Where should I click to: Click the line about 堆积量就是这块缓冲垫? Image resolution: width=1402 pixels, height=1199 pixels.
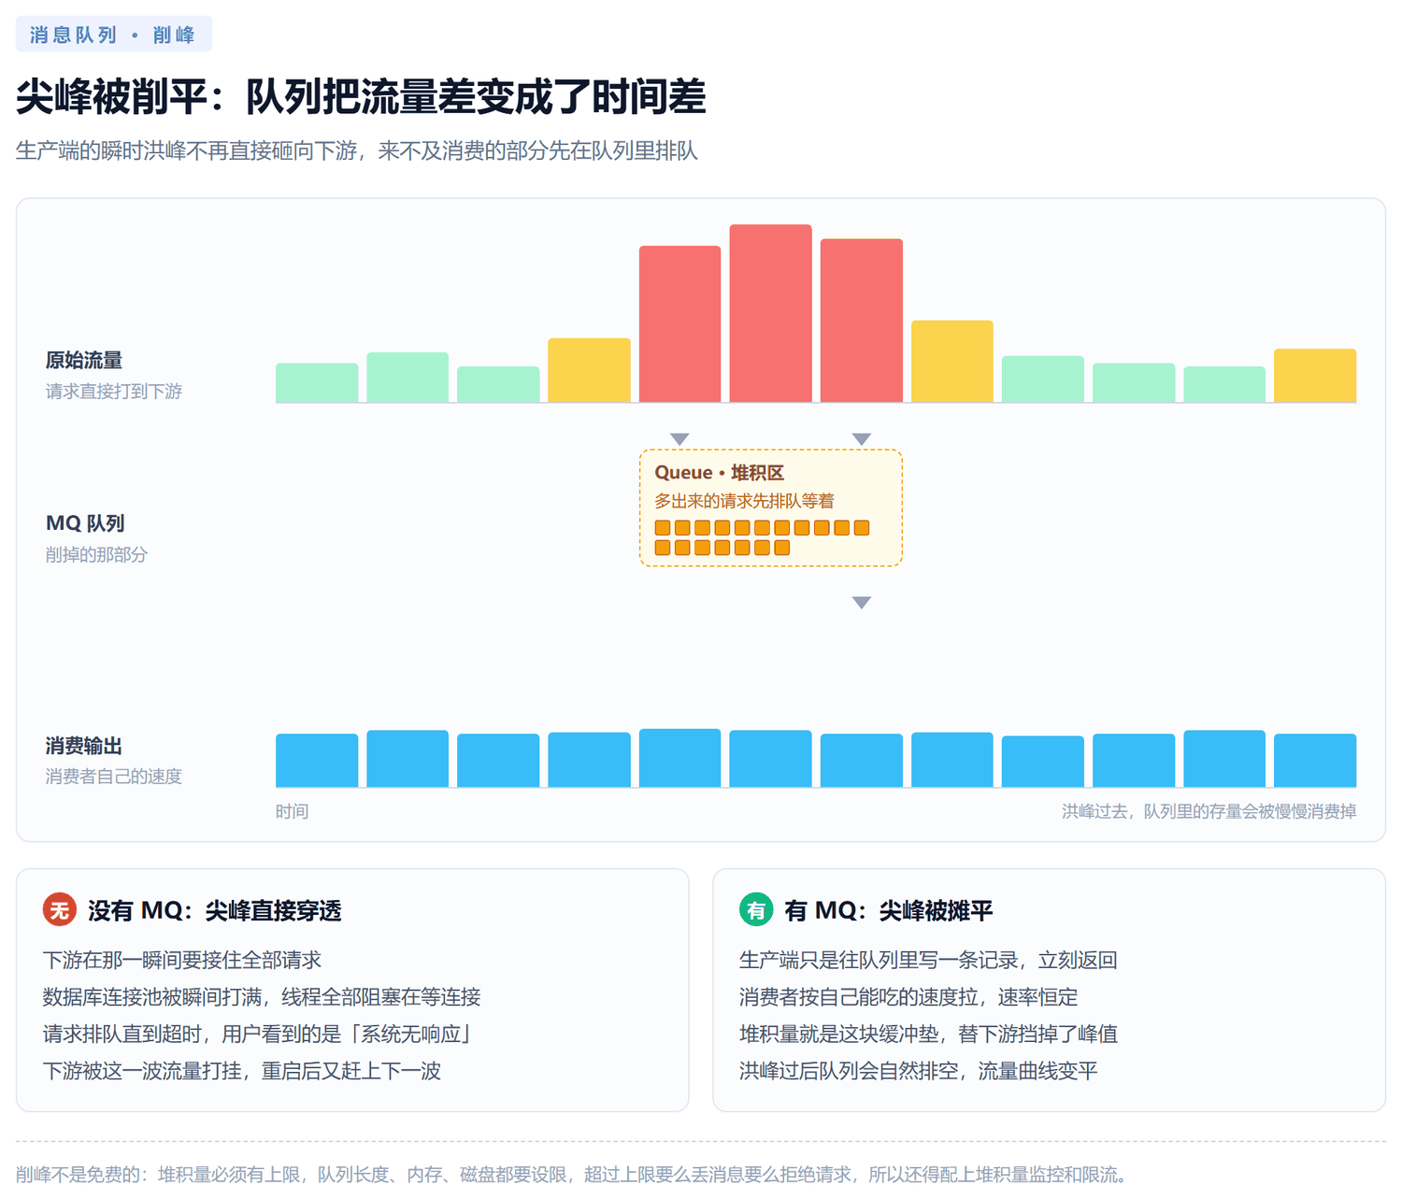click(x=928, y=1034)
